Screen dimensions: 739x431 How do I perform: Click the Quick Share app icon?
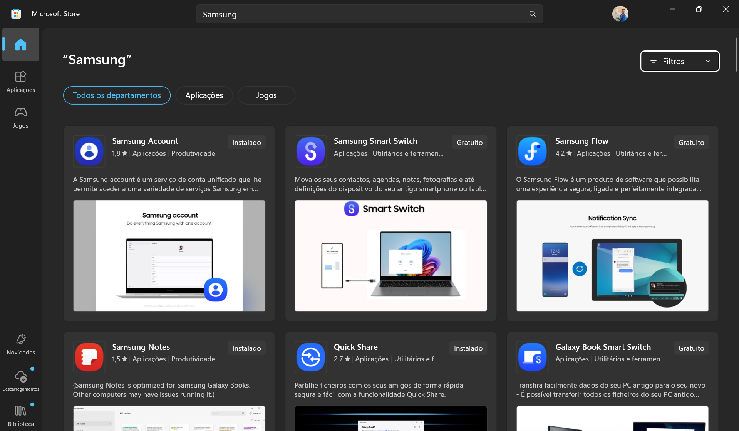tap(311, 357)
